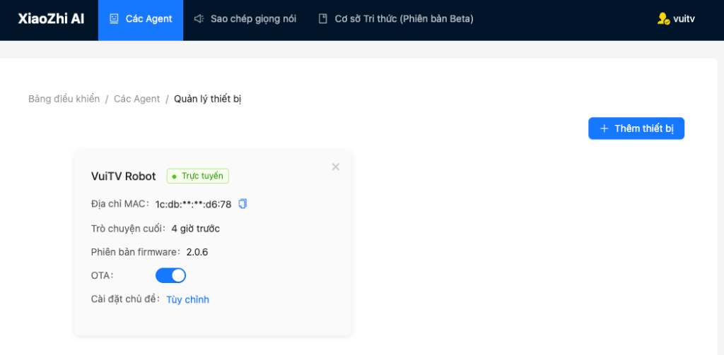Image resolution: width=724 pixels, height=355 pixels.
Task: Click the speaker icon for Sao chép giọng nói
Action: tap(199, 19)
